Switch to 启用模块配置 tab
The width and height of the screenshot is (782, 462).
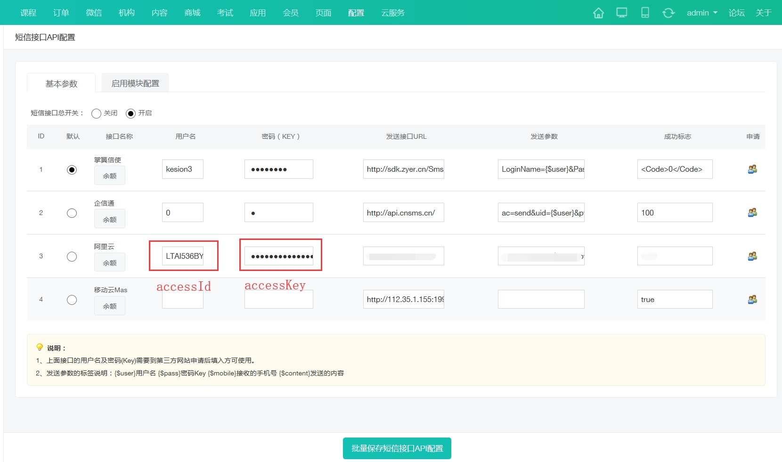(135, 83)
